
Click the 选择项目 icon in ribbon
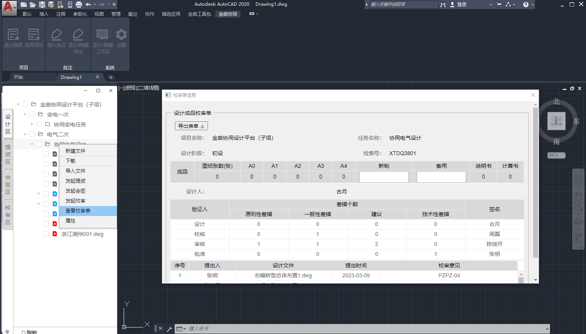coord(34,35)
